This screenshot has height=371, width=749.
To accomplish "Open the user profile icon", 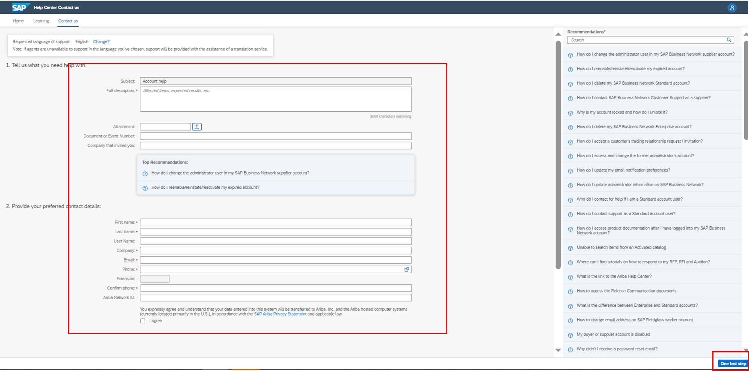I will click(x=732, y=8).
